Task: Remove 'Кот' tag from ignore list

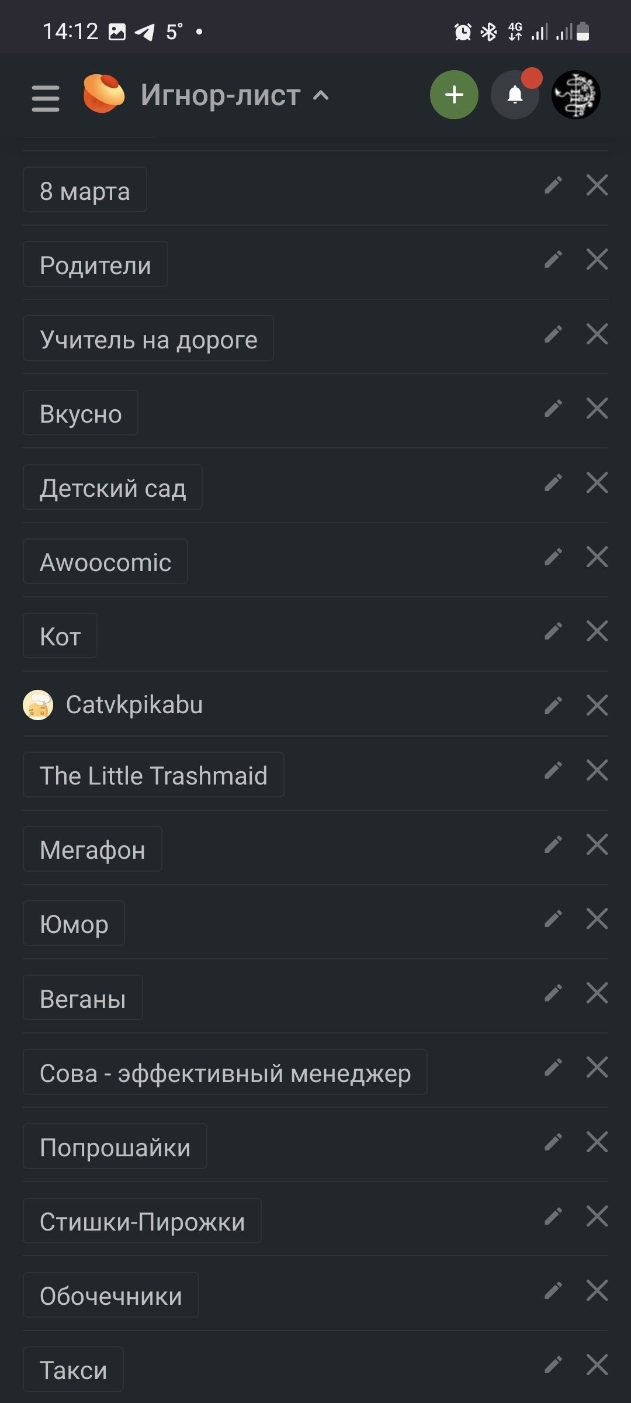Action: (597, 631)
